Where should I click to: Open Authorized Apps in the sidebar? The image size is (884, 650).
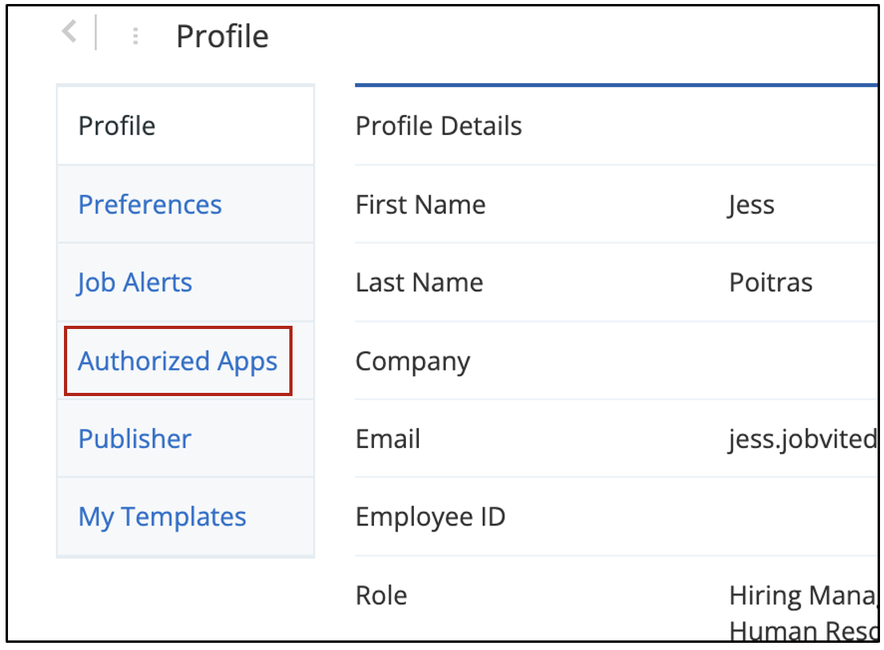[177, 361]
